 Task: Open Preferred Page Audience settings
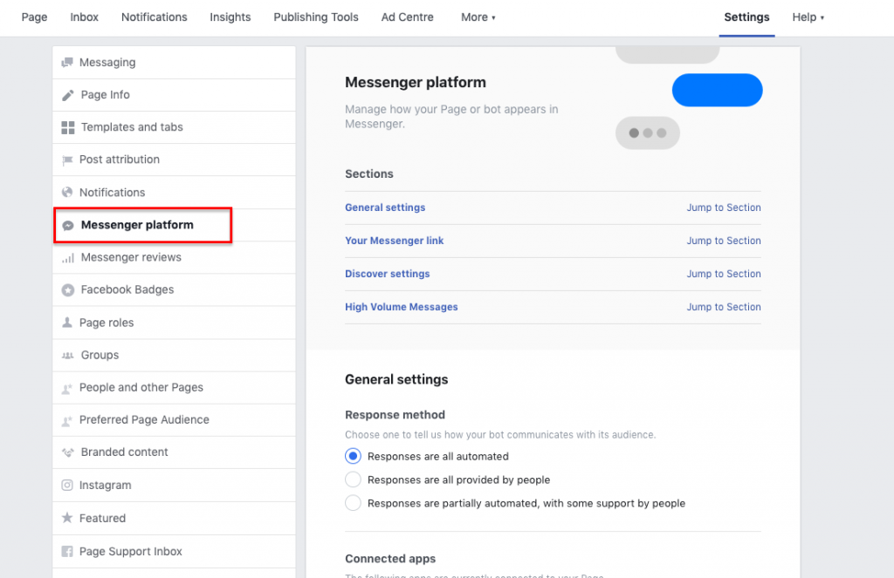[x=174, y=420]
